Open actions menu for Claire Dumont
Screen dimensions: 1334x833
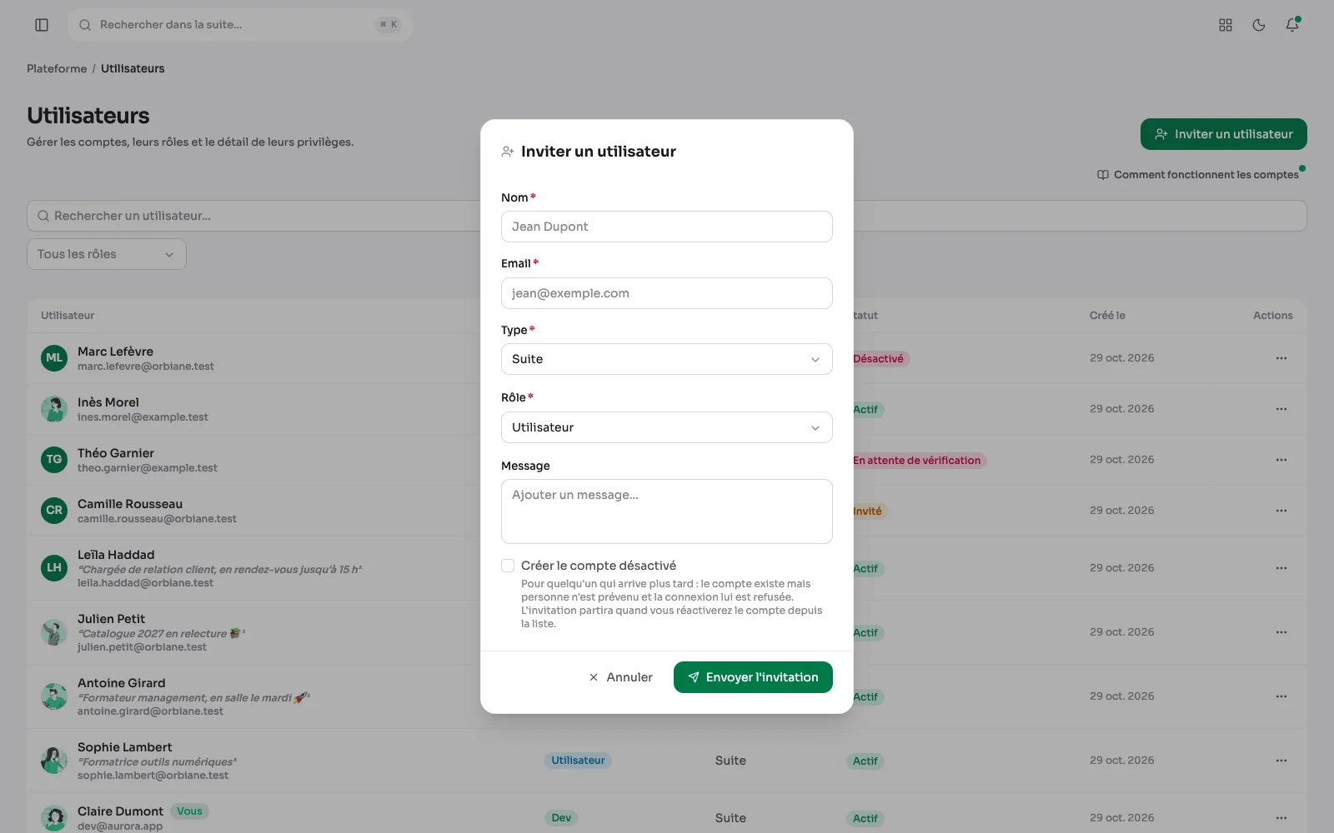pos(1281,818)
